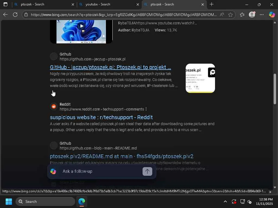Open the ptoszek.pl GitHub preview thumbnail
278x208 pixels.
(200, 78)
